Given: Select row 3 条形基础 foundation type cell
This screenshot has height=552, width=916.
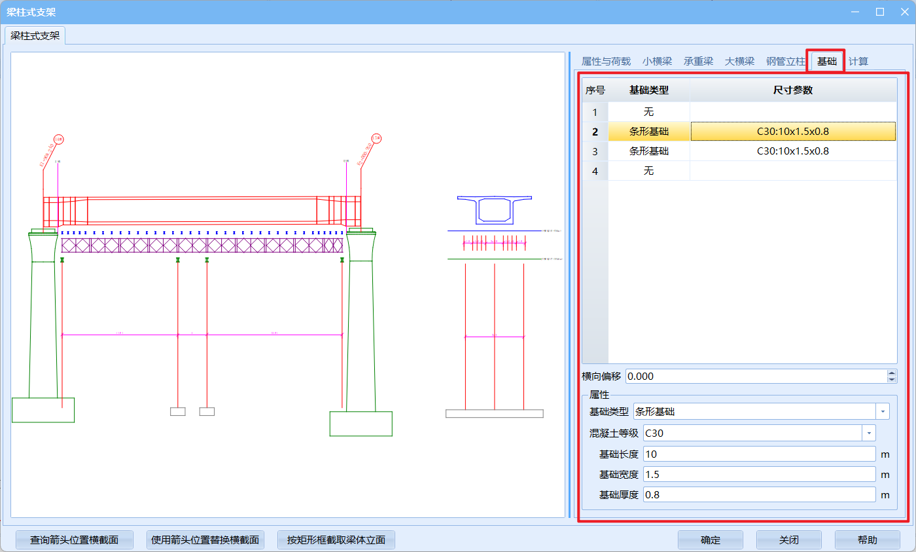Looking at the screenshot, I should click(648, 151).
